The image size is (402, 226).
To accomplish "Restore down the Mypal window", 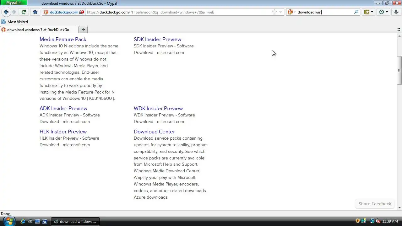I will [x=387, y=3].
